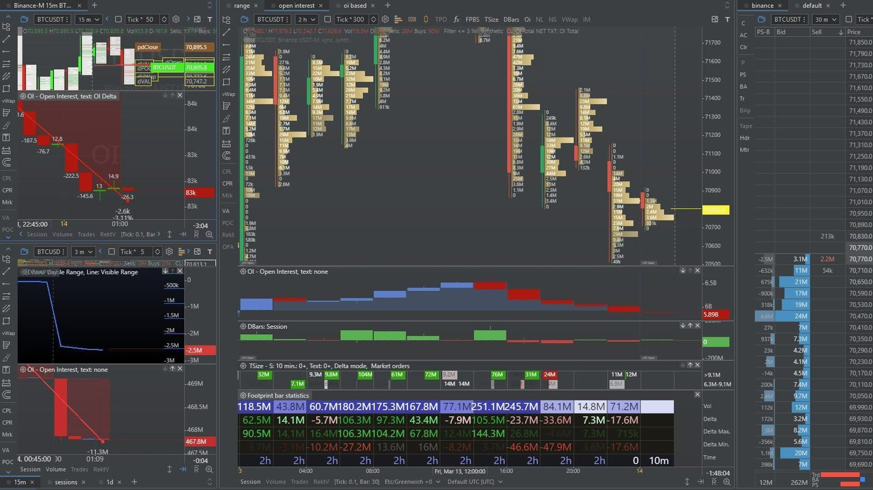Image resolution: width=873 pixels, height=490 pixels.
Task: Toggle checkbox beside Tick * 50 field
Action: 119,20
